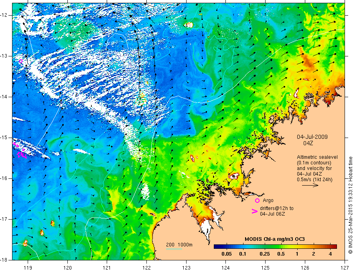Click the 'drifters@12h to' legend text
The height and width of the screenshot is (272, 353).
(x=277, y=208)
